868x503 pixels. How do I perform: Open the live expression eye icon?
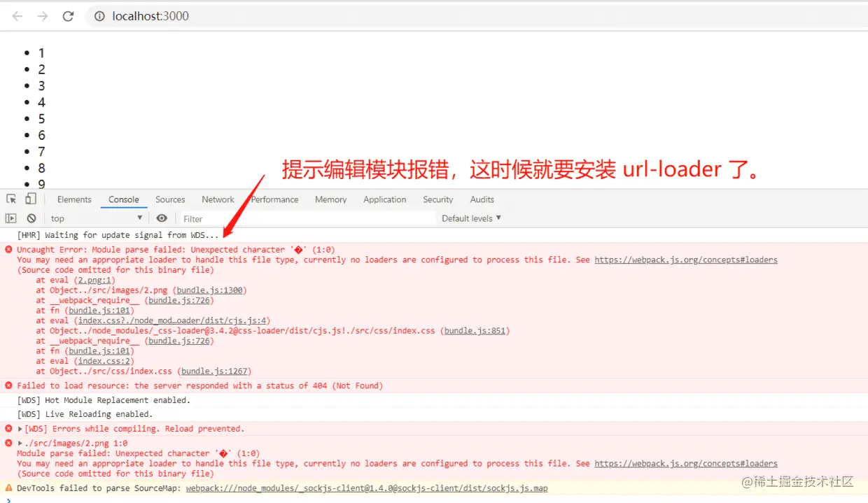(x=162, y=218)
